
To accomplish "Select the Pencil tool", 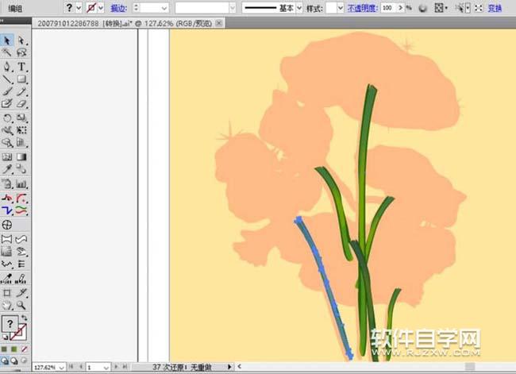I will point(21,91).
